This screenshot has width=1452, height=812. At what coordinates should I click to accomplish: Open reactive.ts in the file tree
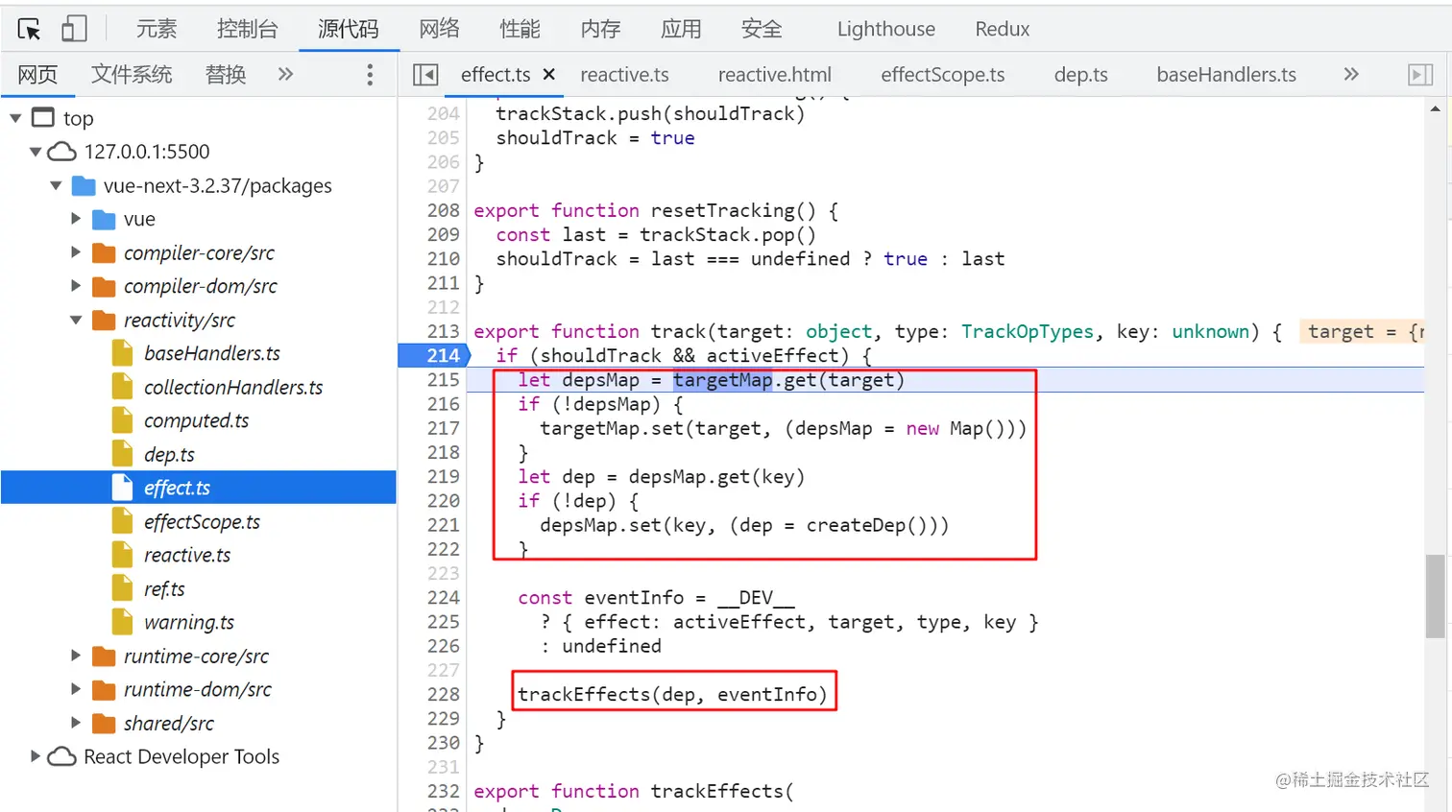(187, 555)
